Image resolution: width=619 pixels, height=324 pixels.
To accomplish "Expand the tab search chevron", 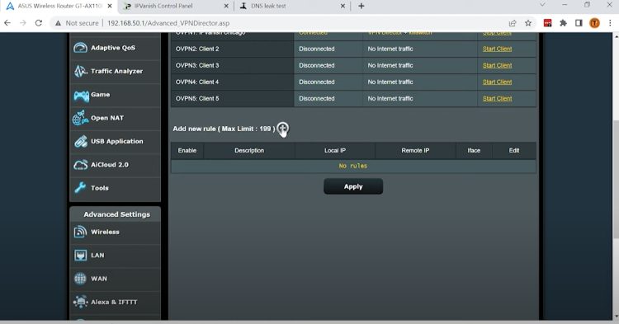I will pyautogui.click(x=542, y=5).
